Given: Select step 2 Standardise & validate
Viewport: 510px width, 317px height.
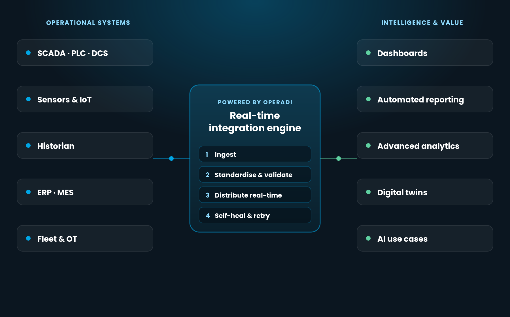Looking at the screenshot, I should (x=255, y=174).
